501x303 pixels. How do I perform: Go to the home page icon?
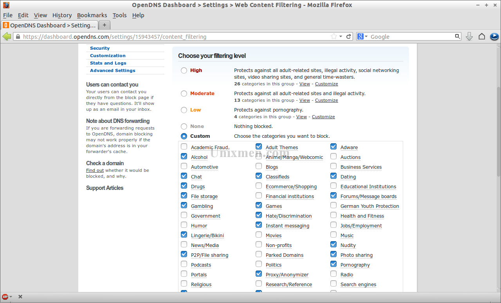(x=482, y=36)
